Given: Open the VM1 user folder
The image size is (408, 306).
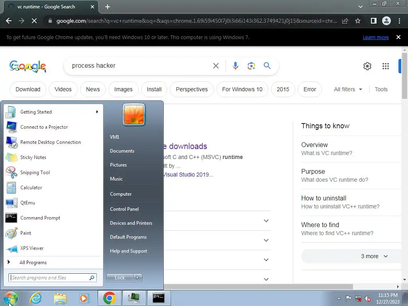Looking at the screenshot, I should (114, 137).
